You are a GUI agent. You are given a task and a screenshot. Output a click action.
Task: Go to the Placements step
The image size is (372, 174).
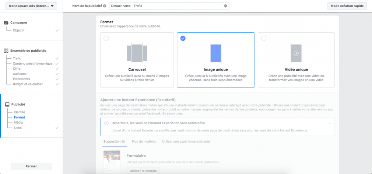click(21, 79)
